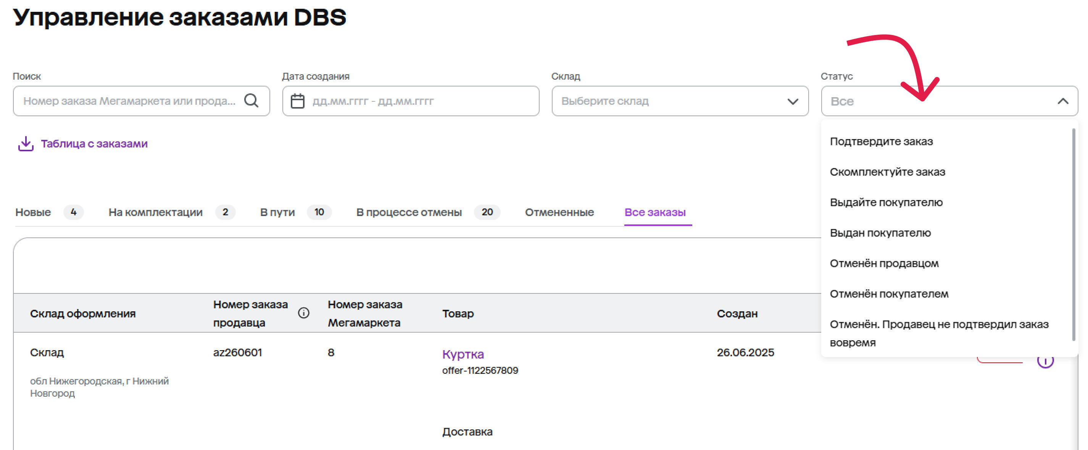Expand the Склад warehouse dropdown
This screenshot has height=450, width=1088.
point(792,101)
